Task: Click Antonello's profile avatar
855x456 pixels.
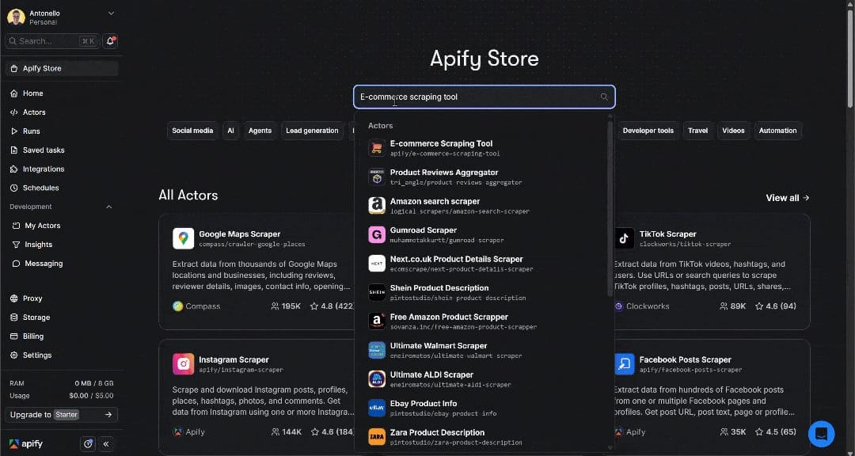Action: [x=16, y=17]
